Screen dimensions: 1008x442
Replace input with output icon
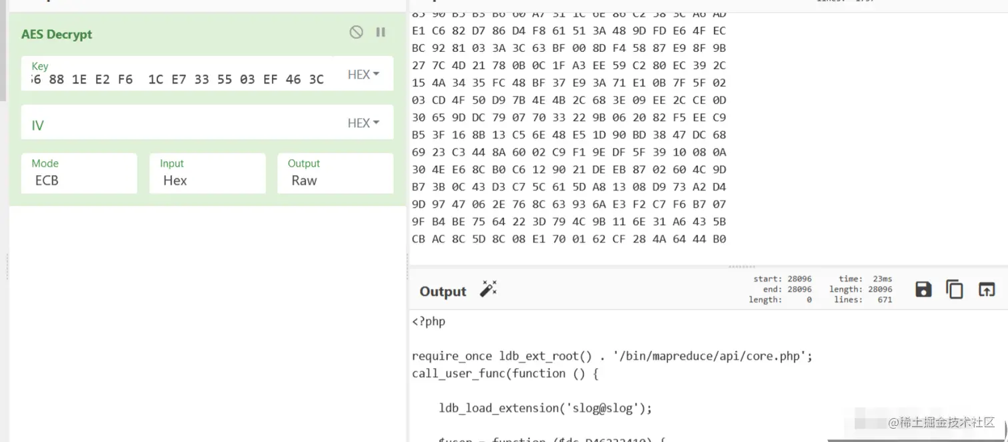(987, 290)
